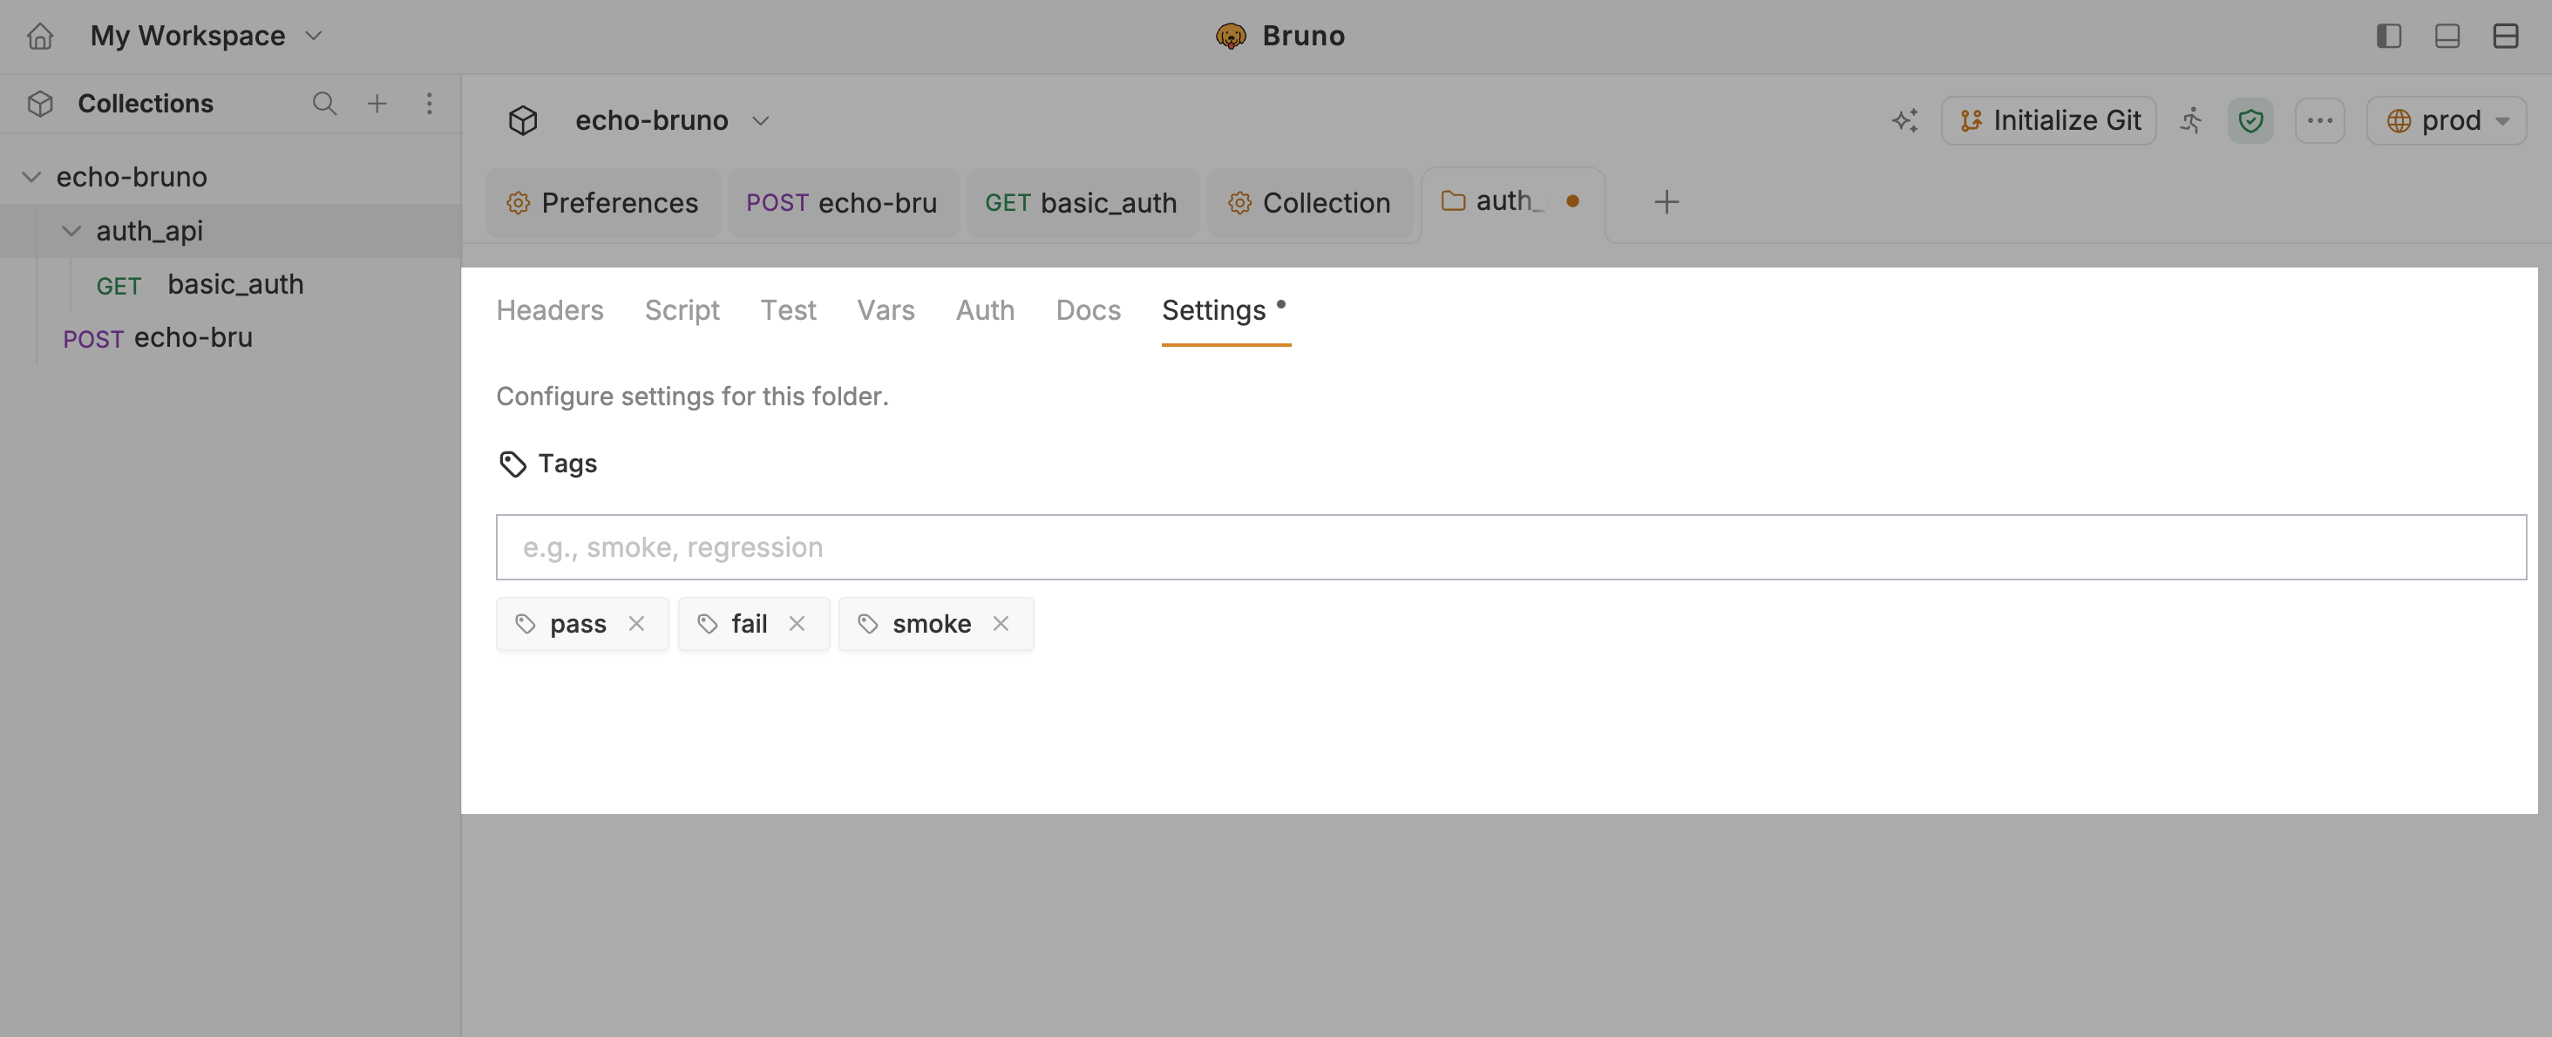Select the Settings section tab
The image size is (2552, 1037).
1225,310
